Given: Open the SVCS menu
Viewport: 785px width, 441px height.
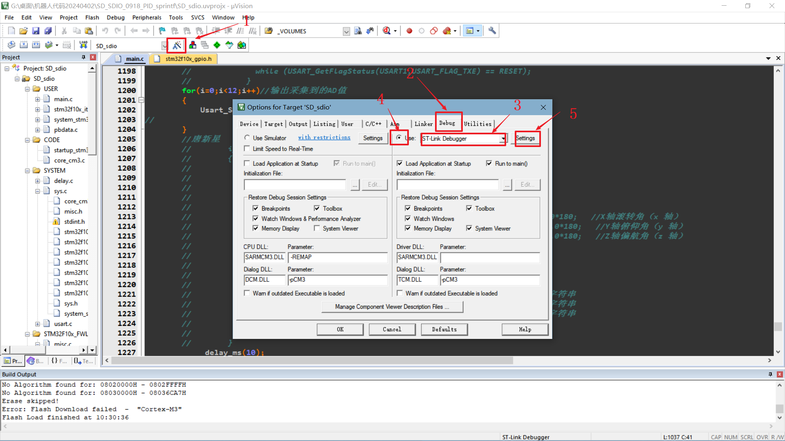Looking at the screenshot, I should click(197, 18).
